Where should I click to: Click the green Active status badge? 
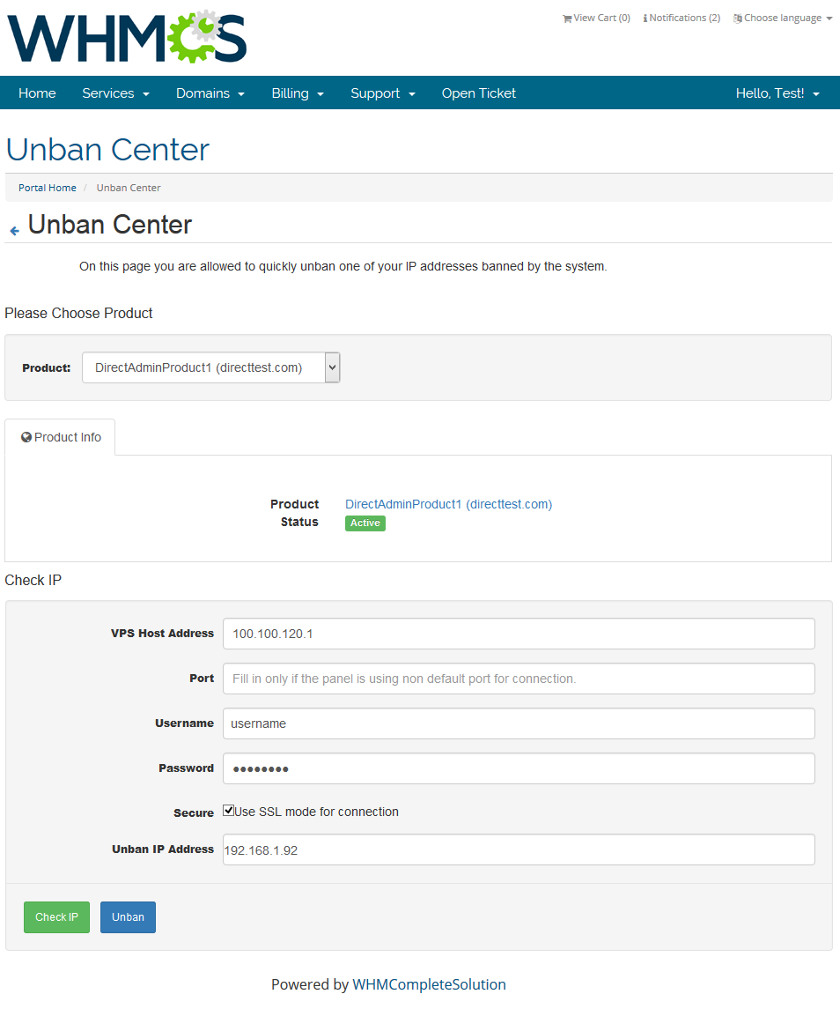point(365,523)
